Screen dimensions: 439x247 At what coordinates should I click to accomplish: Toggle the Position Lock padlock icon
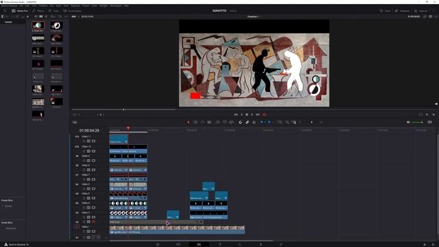254,122
